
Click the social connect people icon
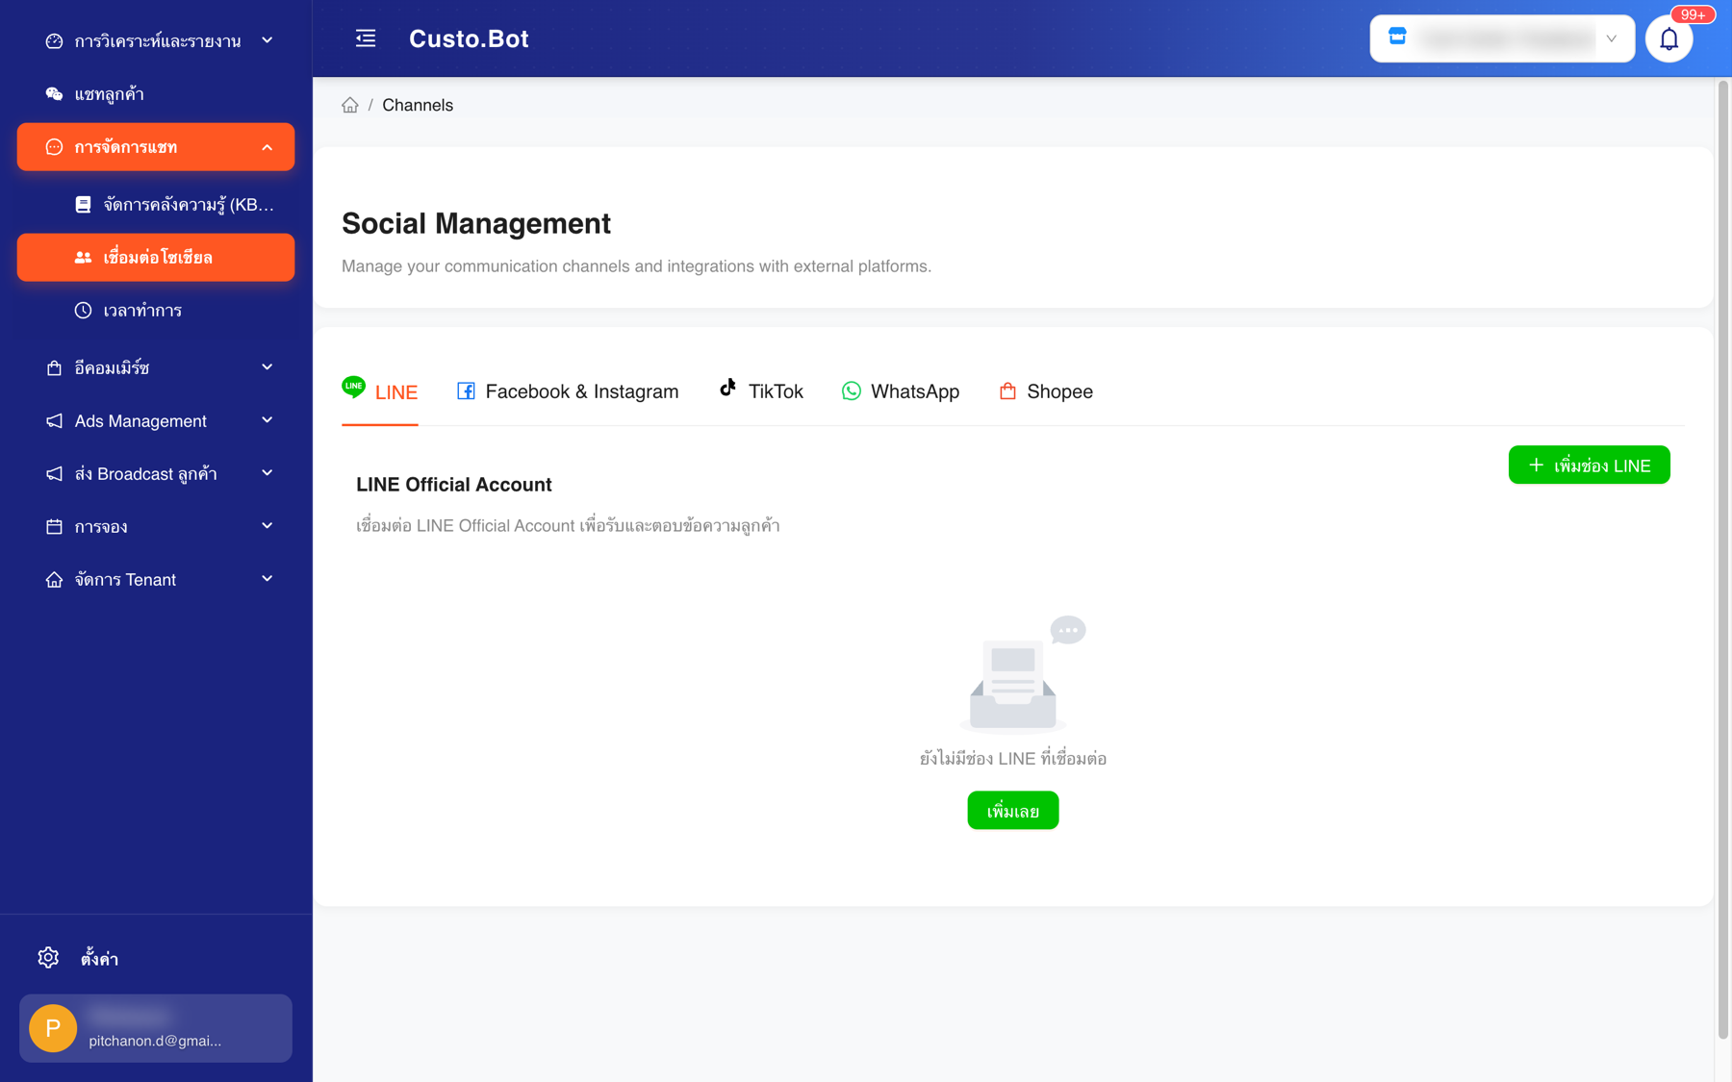(83, 258)
